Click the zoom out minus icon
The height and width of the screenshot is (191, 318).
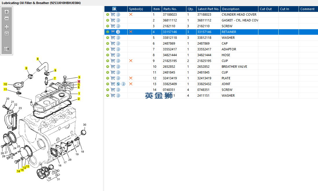pyautogui.click(x=7, y=19)
